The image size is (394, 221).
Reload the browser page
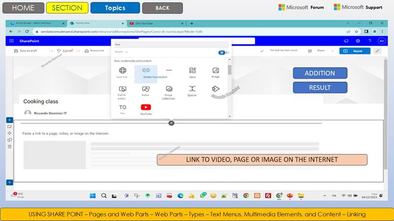click(x=27, y=32)
